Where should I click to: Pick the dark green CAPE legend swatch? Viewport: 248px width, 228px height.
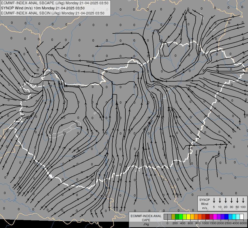pos(177,217)
